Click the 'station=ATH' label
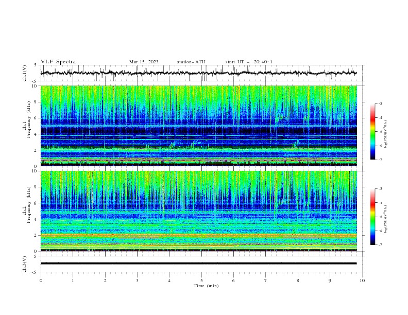 191,62
